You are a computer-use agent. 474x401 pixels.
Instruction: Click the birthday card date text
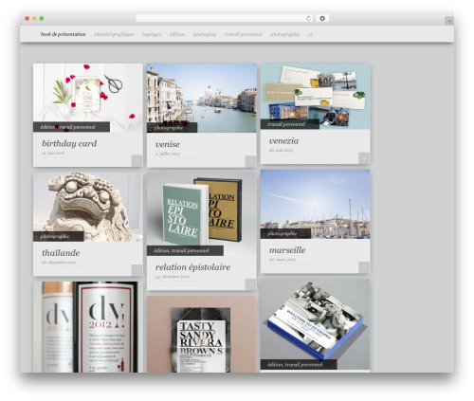pos(53,153)
